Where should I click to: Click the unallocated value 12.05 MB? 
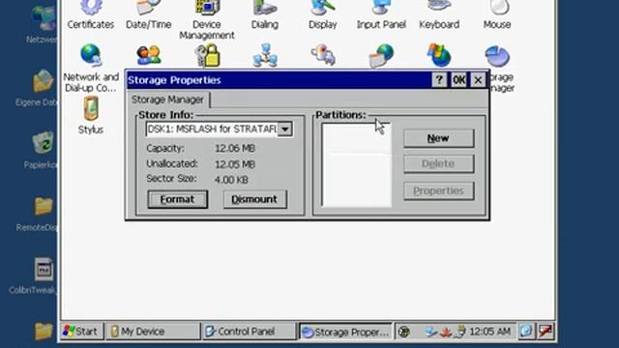pos(235,164)
